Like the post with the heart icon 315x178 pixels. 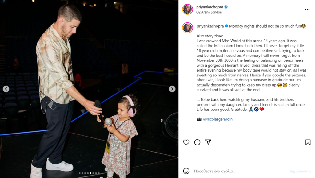(x=186, y=142)
